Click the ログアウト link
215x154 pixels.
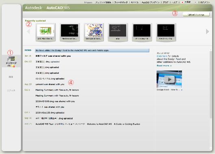(x=205, y=2)
